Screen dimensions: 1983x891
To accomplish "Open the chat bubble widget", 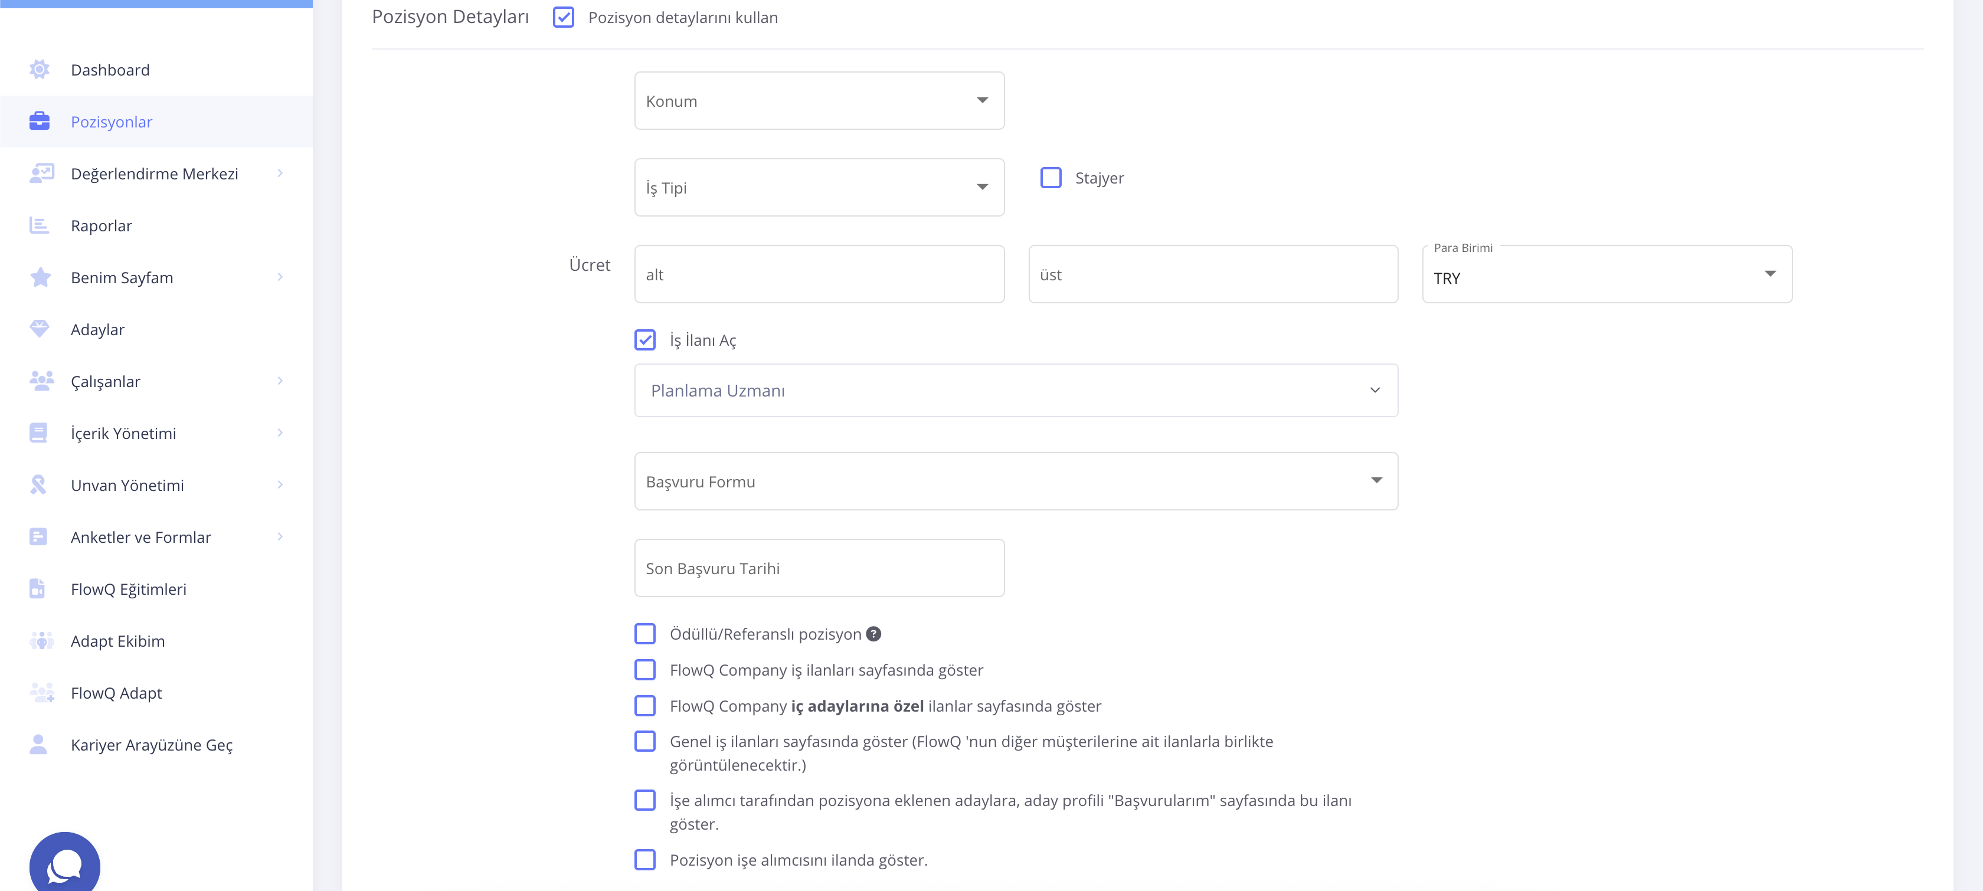I will tap(65, 865).
